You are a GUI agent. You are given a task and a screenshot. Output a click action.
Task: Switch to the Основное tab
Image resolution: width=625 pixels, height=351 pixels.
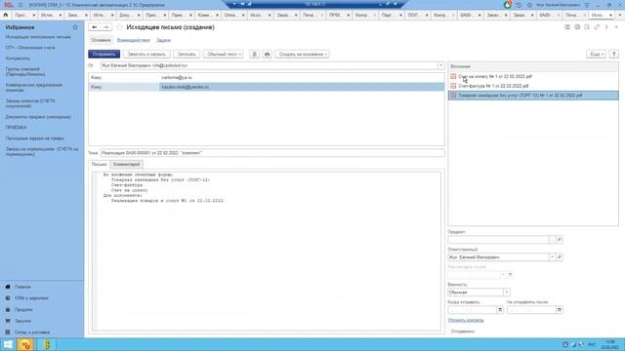[x=101, y=40]
